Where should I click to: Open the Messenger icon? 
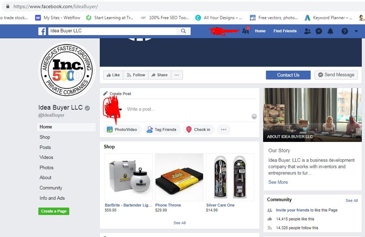319,31
